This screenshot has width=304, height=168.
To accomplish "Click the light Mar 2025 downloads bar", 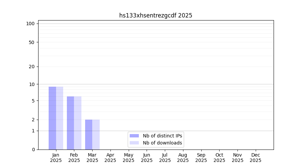I will tap(96, 134).
